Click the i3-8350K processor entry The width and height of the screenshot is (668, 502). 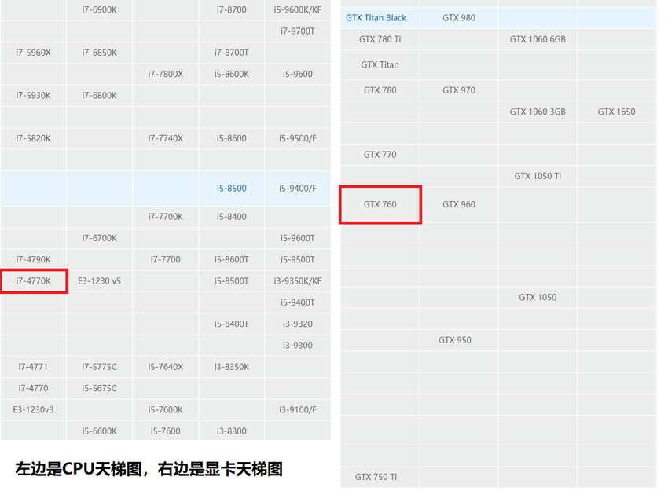click(x=231, y=367)
